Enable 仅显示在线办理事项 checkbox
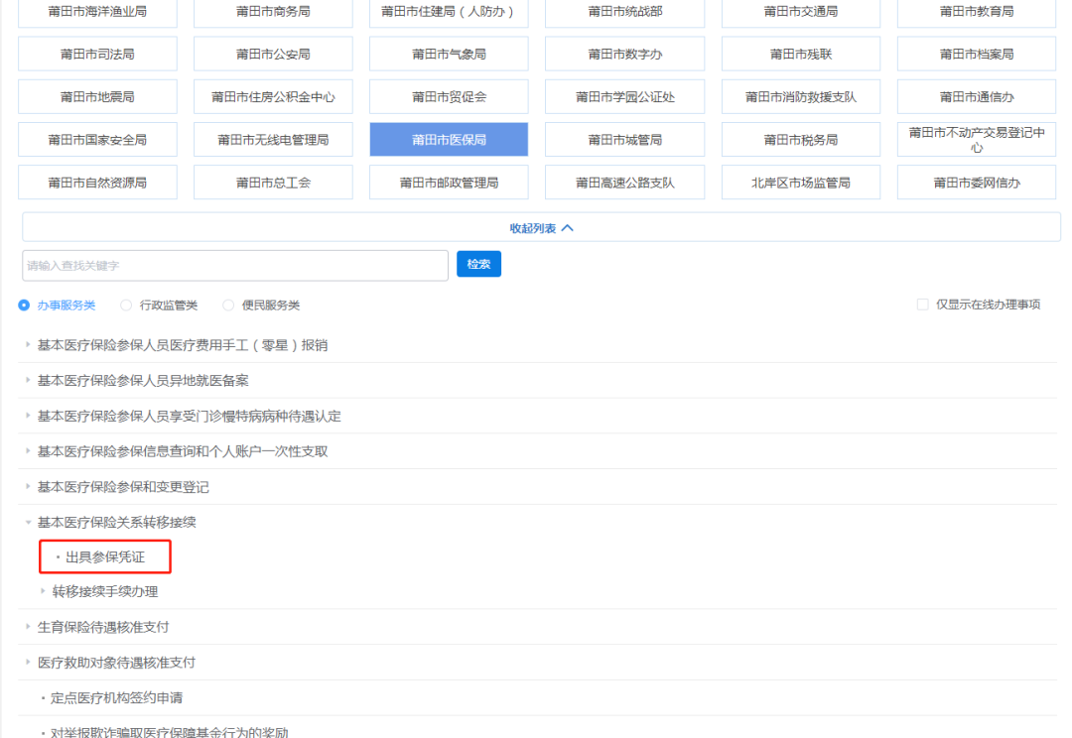 (x=923, y=305)
